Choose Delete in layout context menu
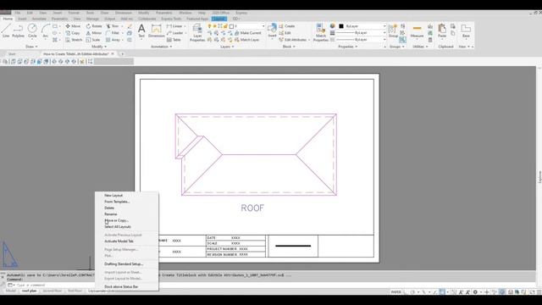 (109, 208)
